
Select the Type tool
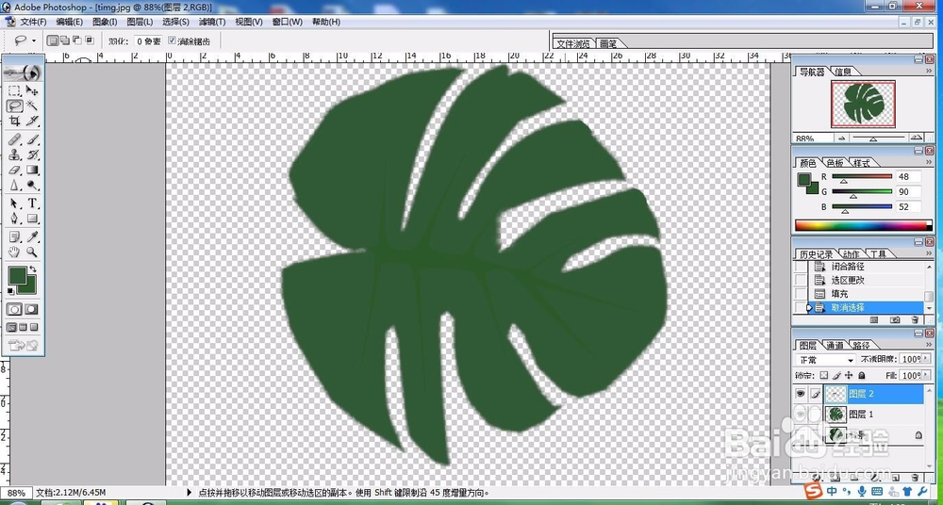(32, 204)
